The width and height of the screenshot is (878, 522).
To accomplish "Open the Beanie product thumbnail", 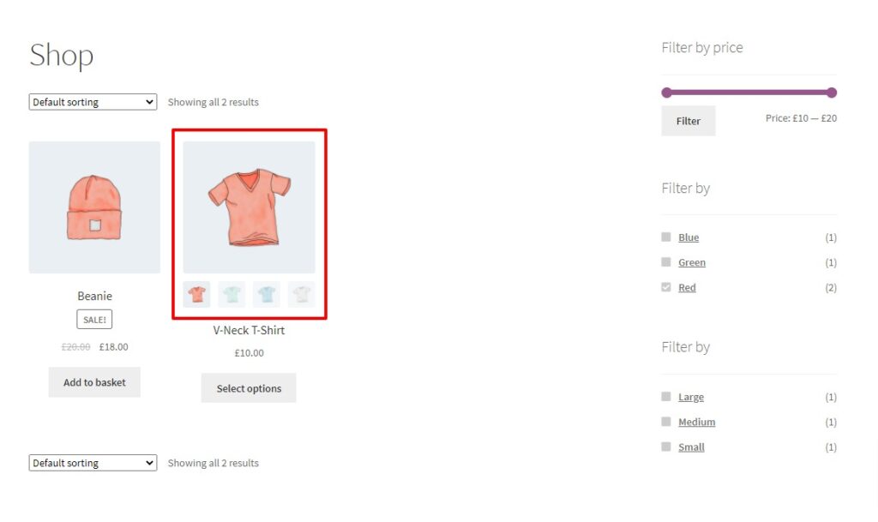I will (x=94, y=206).
